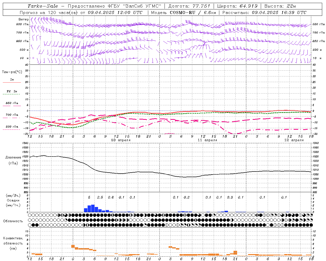Select the 3-hour precipitation value 0.6
This screenshot has width=326, height=261.
tap(111, 198)
